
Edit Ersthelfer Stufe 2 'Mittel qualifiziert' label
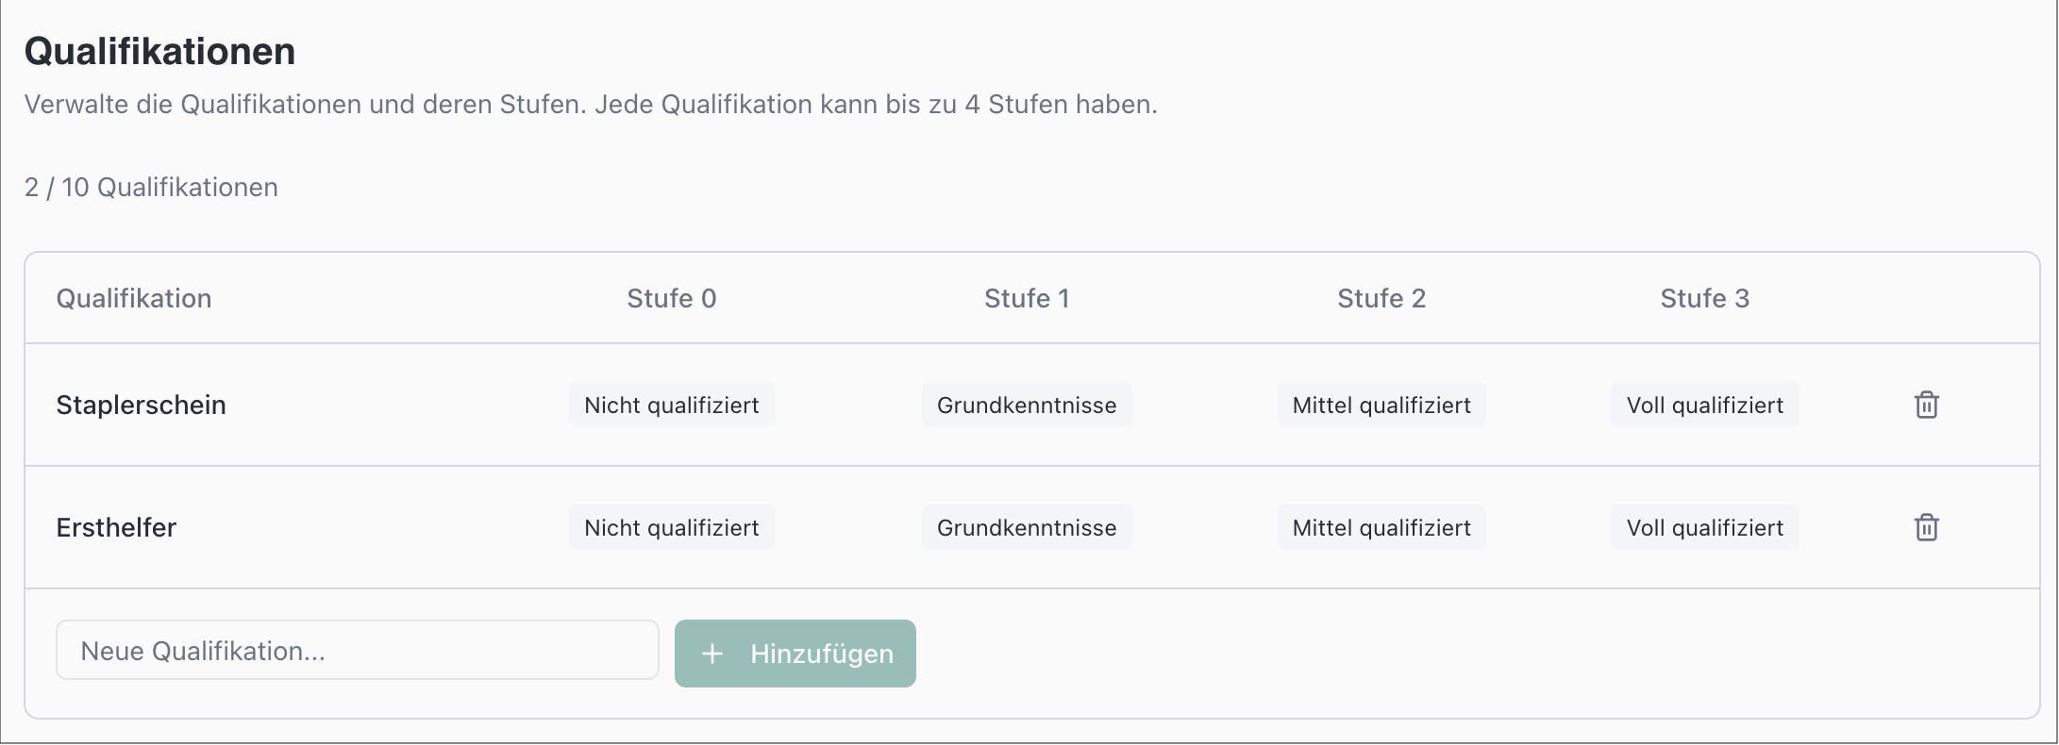pyautogui.click(x=1381, y=528)
